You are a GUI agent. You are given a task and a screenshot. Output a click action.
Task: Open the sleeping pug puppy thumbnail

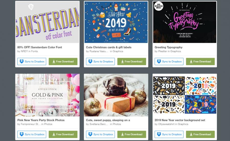(116, 95)
